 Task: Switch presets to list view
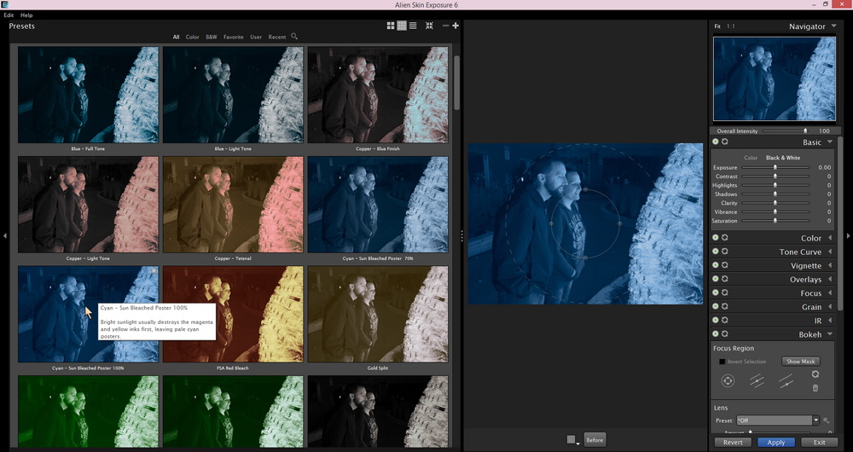click(x=413, y=26)
